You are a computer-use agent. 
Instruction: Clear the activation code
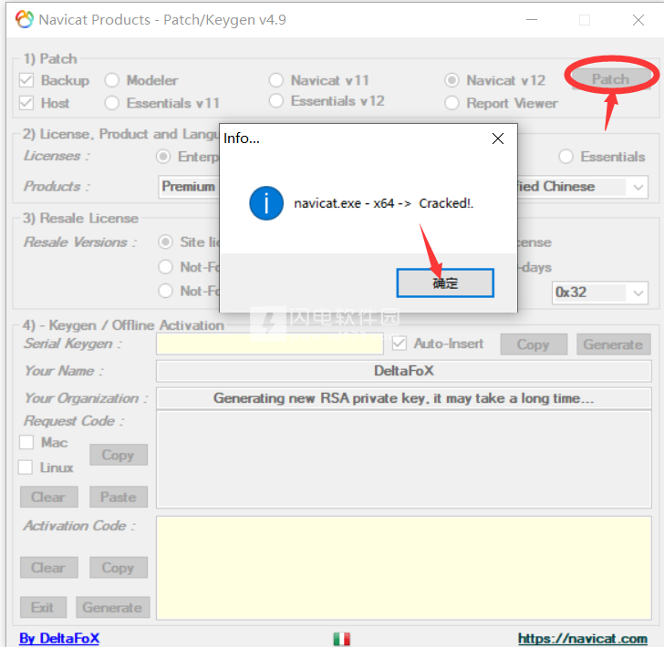[48, 568]
